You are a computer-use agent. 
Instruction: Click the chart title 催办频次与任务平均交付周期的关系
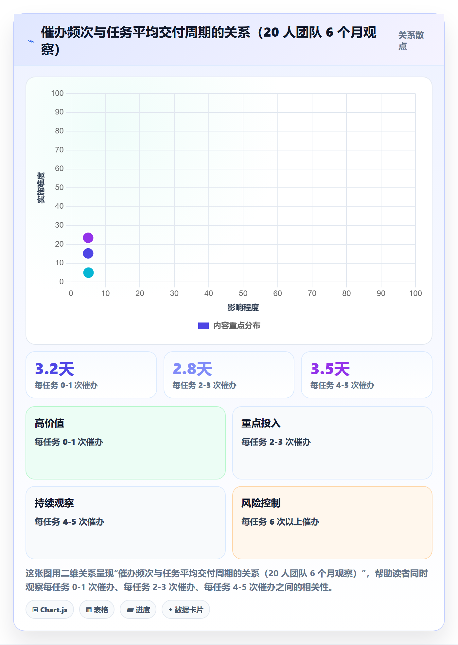click(x=209, y=41)
